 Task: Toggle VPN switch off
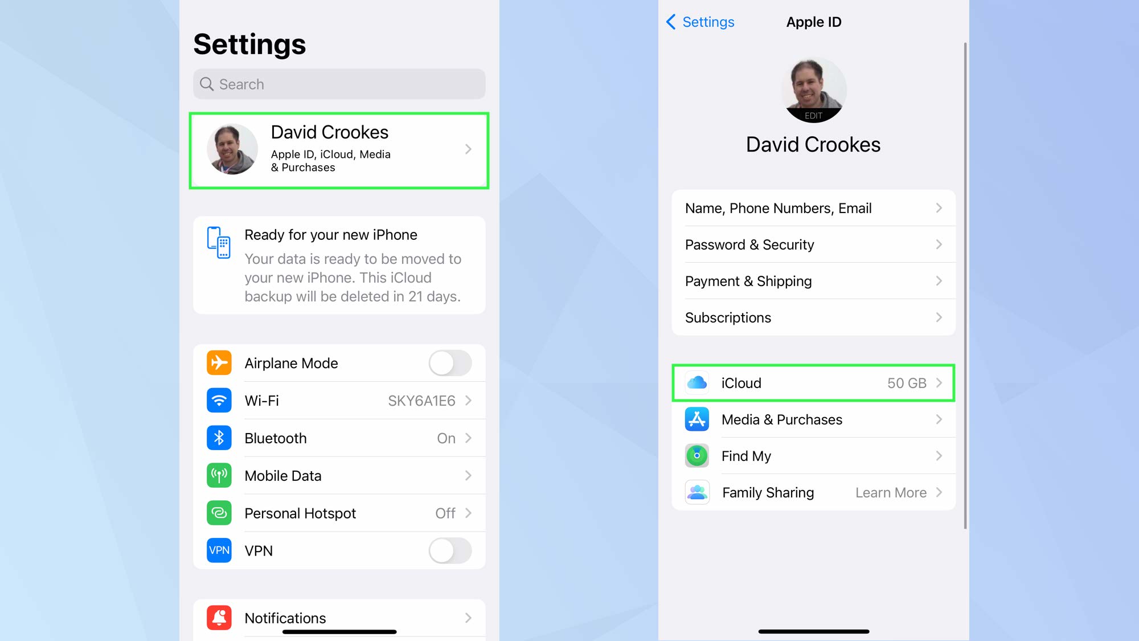click(x=450, y=549)
